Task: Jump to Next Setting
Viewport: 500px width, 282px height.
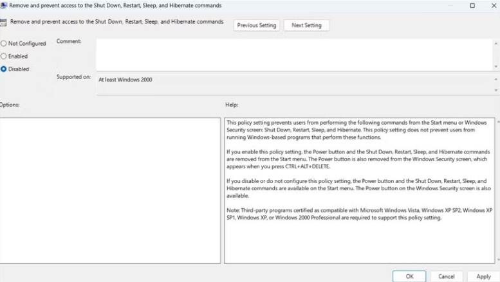Action: [306, 26]
